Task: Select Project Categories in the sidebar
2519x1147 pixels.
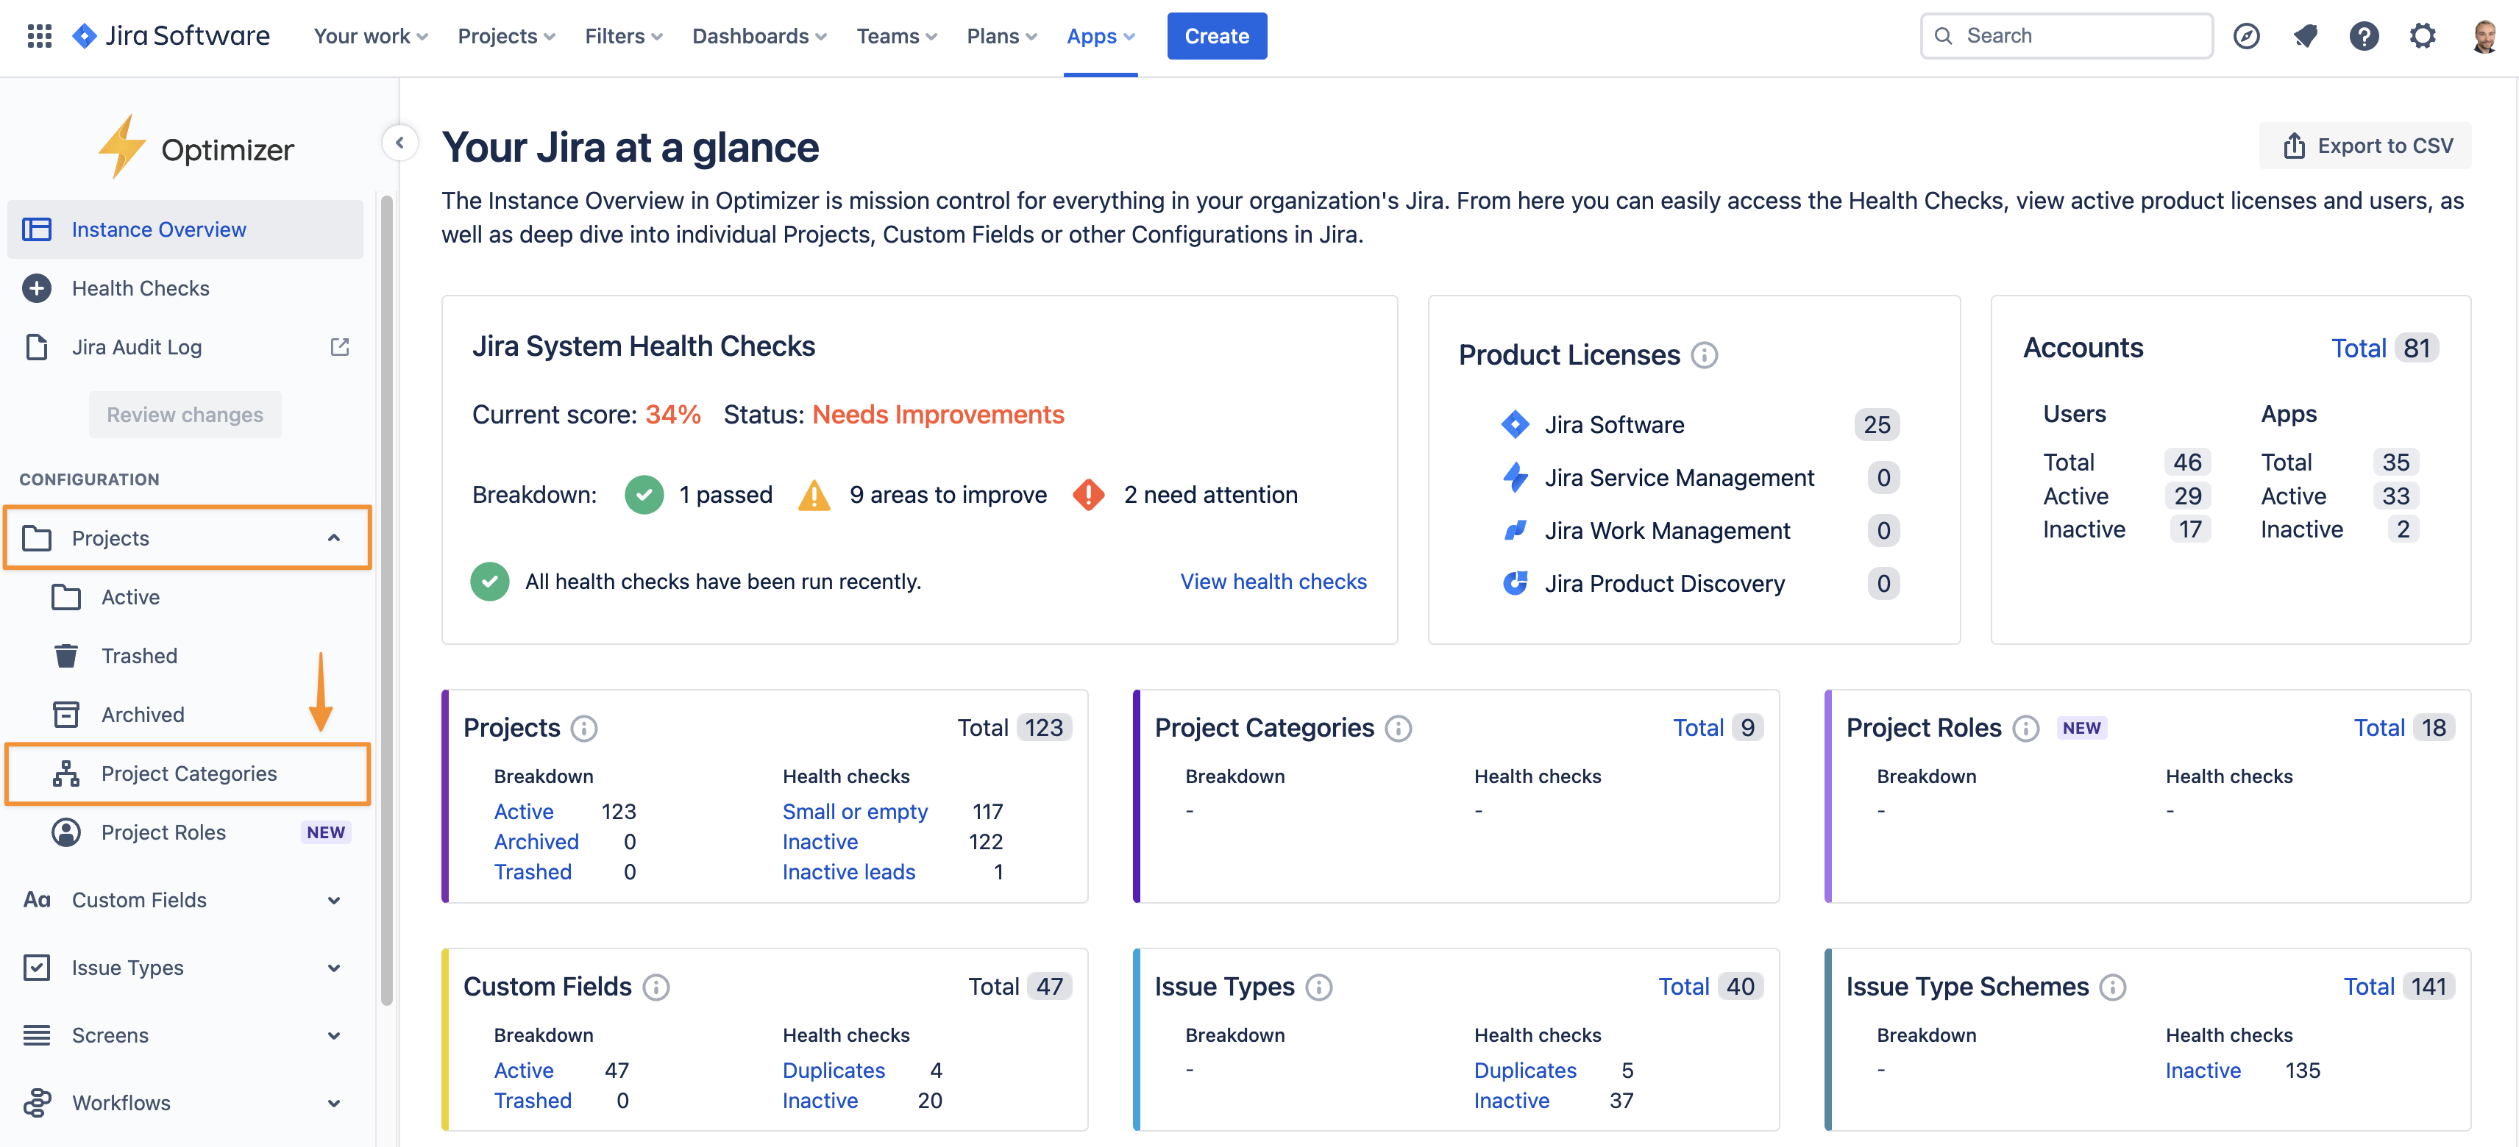Action: [x=189, y=773]
